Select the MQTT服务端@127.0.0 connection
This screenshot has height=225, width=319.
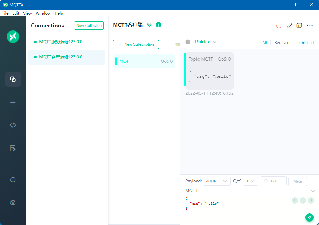click(67, 42)
